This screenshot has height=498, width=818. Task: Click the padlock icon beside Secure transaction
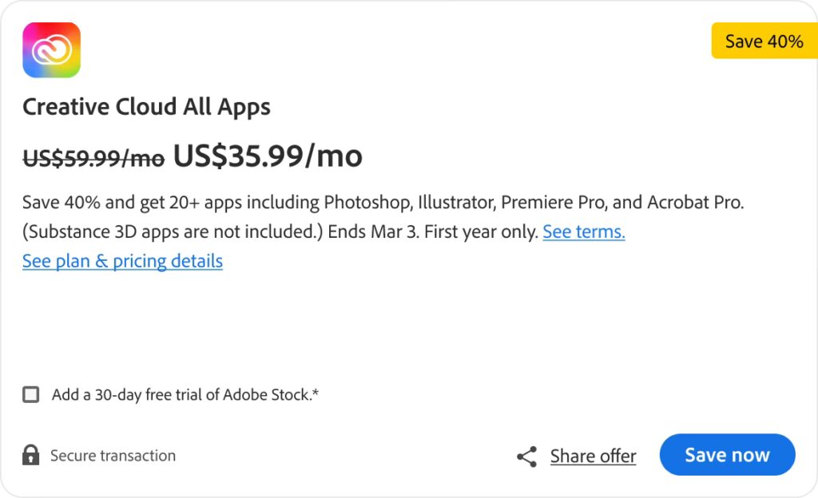(x=31, y=456)
